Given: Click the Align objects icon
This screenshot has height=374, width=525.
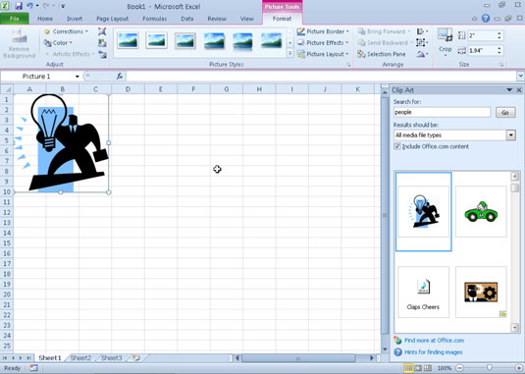Looking at the screenshot, I should (x=422, y=31).
